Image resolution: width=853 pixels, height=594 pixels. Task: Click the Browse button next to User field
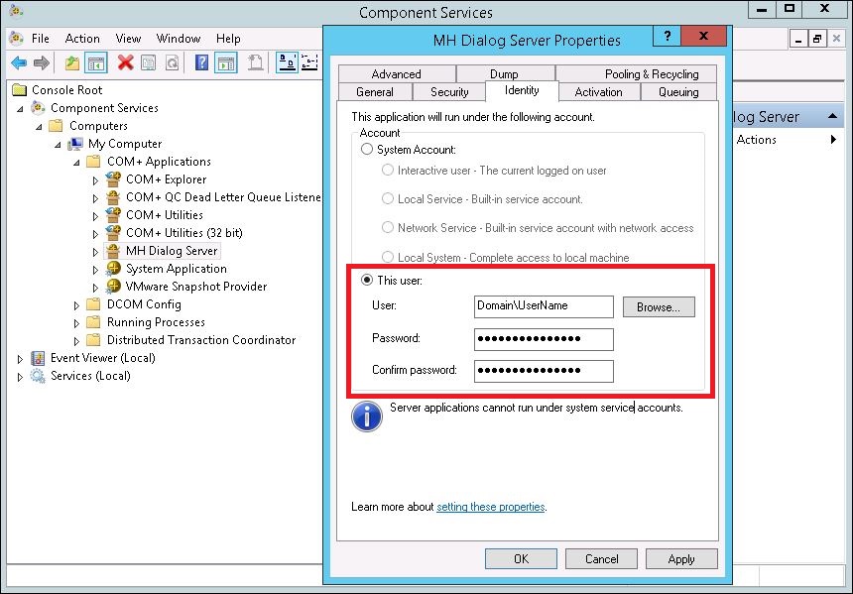click(x=658, y=306)
